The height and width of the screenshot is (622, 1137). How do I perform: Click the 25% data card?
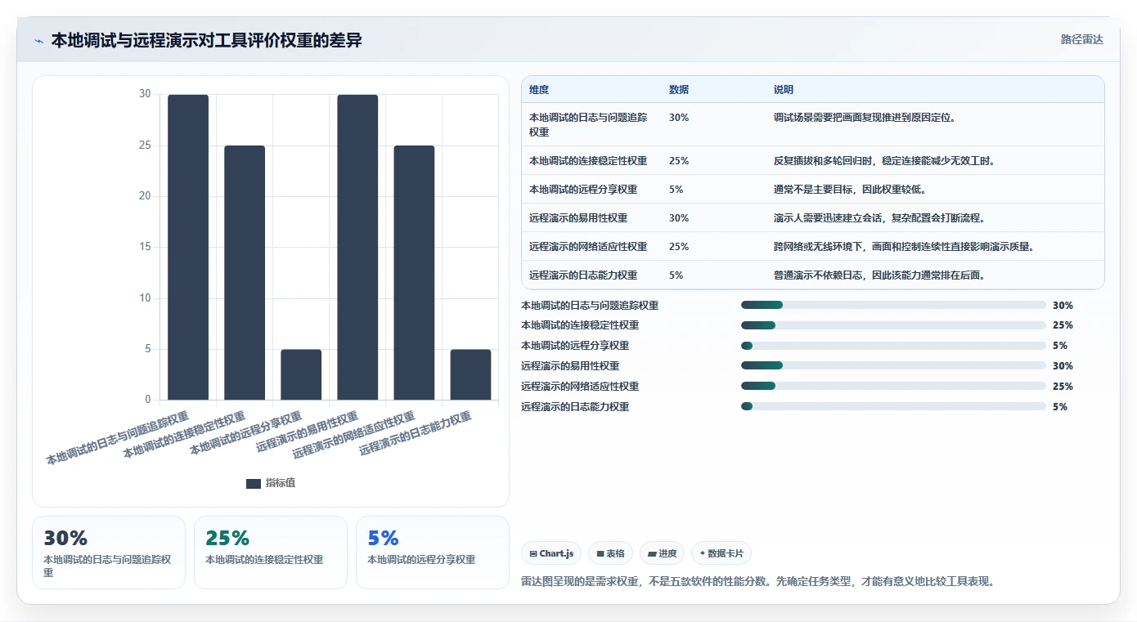tap(271, 553)
